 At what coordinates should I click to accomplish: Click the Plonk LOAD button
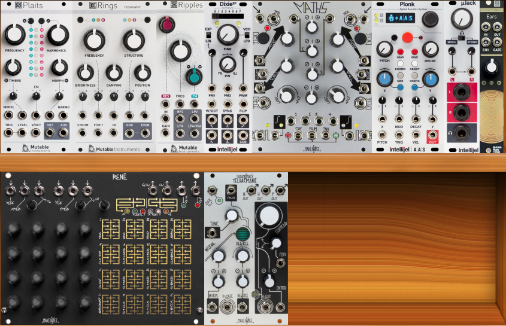pos(400,52)
